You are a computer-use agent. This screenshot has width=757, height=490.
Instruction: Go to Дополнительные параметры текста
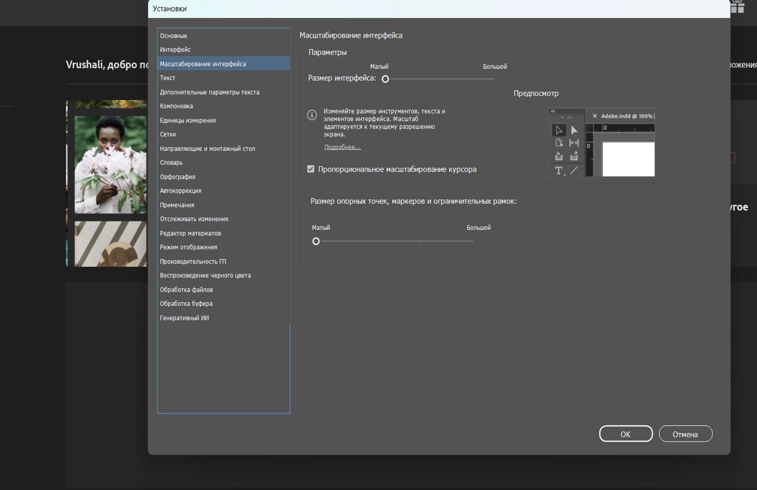pos(223,92)
